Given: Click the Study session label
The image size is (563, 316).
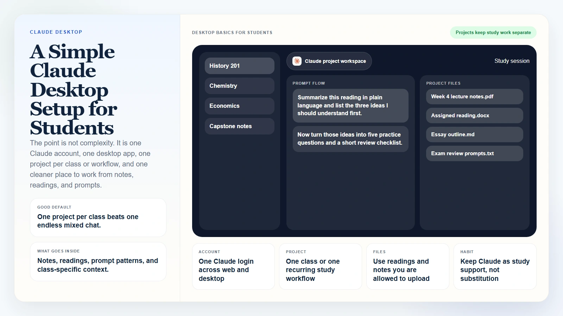Looking at the screenshot, I should click(x=512, y=61).
